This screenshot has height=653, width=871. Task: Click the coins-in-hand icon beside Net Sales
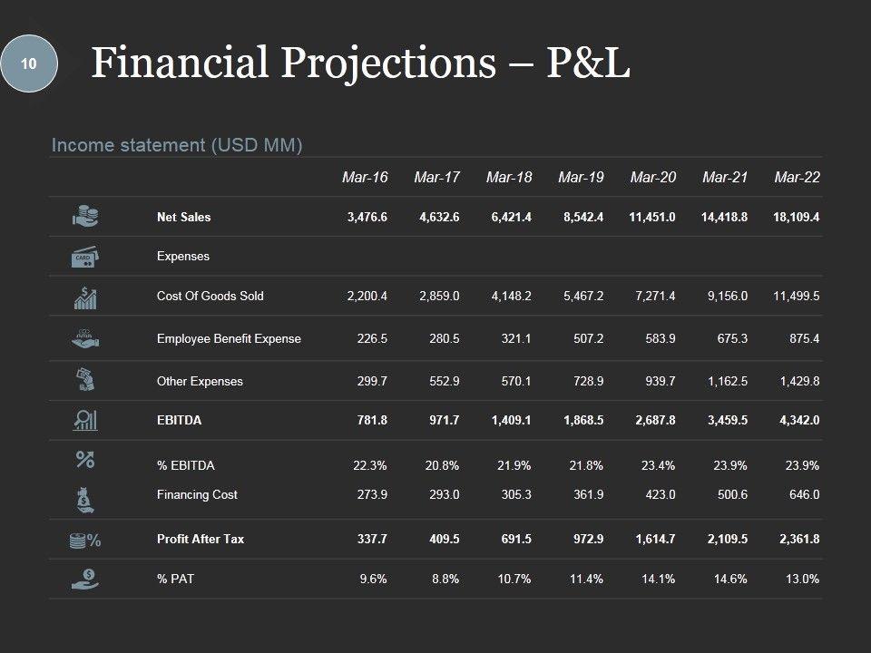[84, 217]
